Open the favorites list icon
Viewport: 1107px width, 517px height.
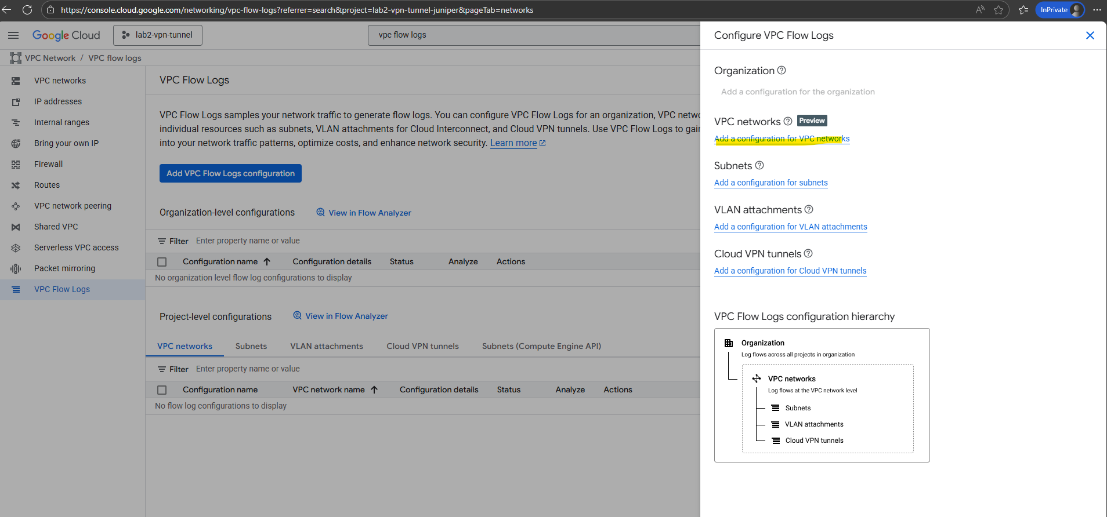[x=1023, y=10]
